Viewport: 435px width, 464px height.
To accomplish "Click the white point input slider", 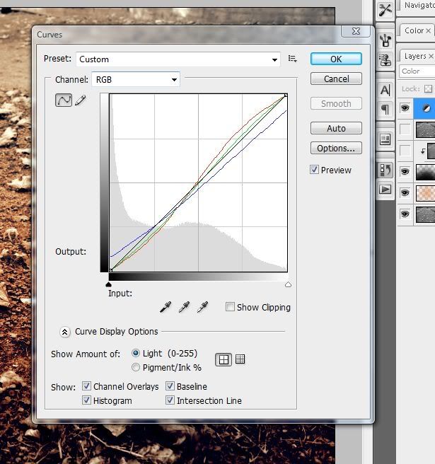I will point(288,284).
